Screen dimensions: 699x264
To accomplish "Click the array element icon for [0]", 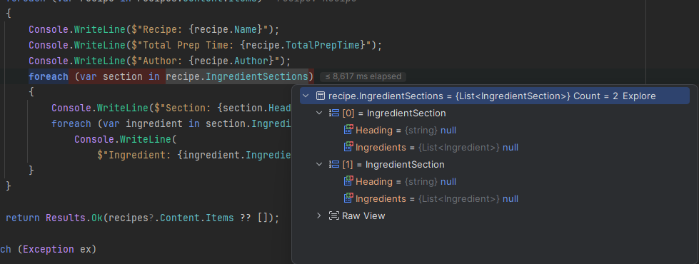I will tap(334, 113).
